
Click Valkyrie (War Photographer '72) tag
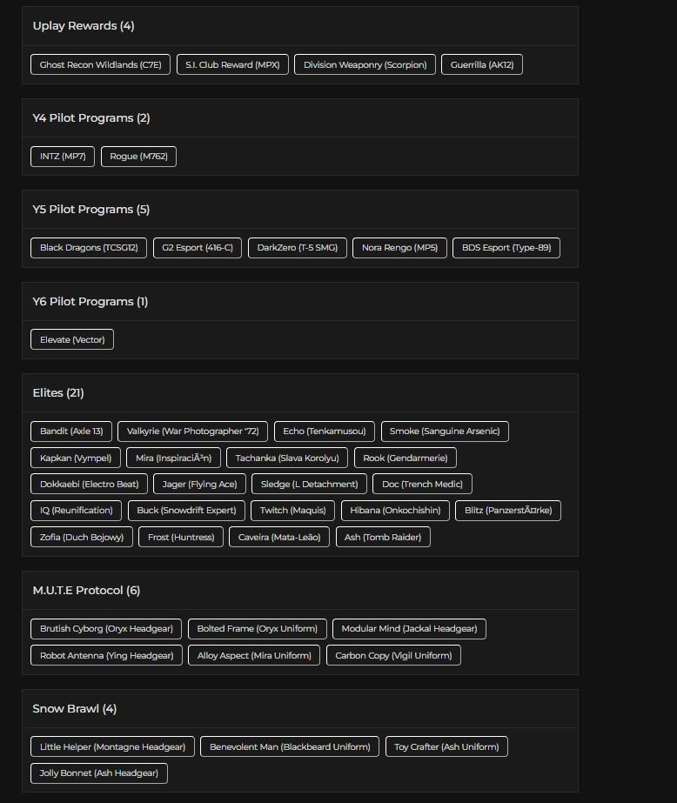click(192, 432)
